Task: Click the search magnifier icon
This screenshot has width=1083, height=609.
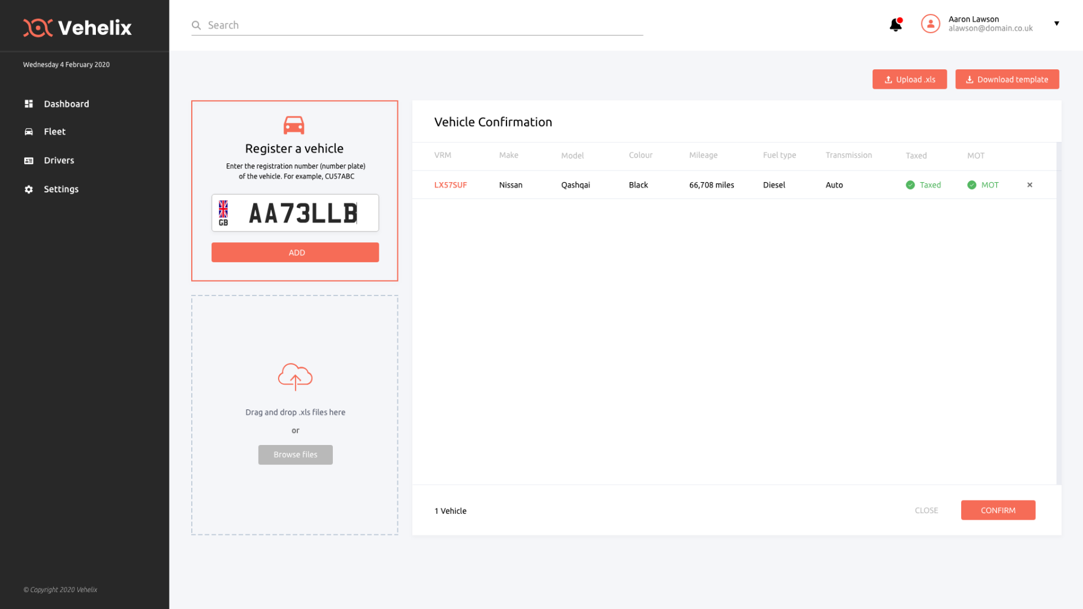Action: pos(196,25)
